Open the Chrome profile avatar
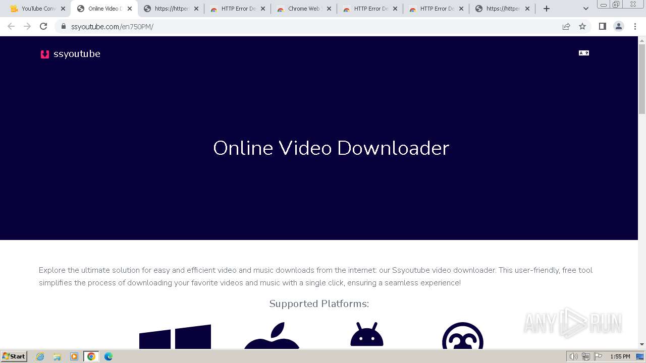This screenshot has height=363, width=646. [x=619, y=26]
